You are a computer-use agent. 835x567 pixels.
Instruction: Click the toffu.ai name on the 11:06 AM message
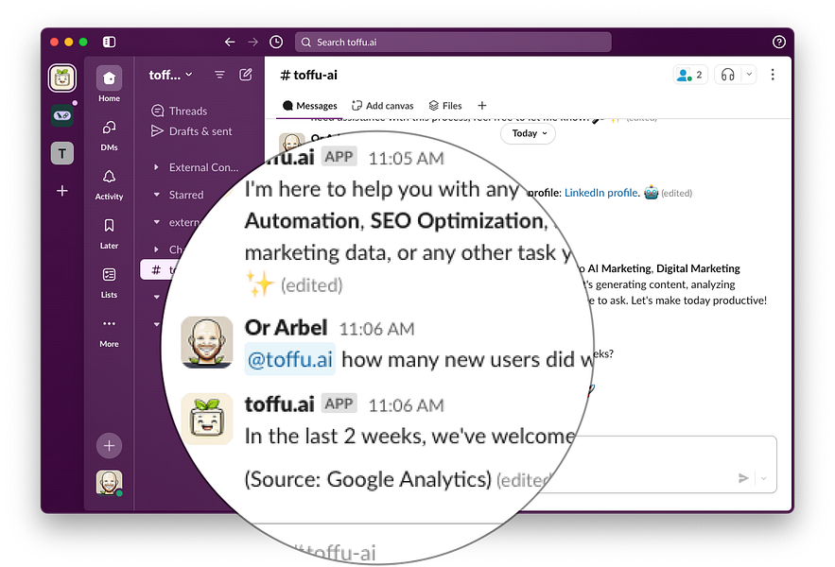point(280,404)
